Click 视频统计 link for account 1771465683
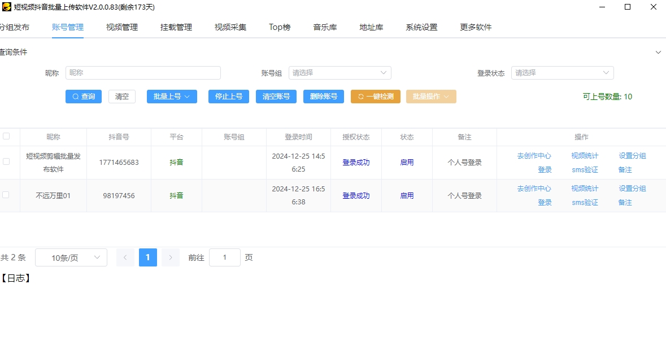The image size is (666, 341). tap(585, 156)
